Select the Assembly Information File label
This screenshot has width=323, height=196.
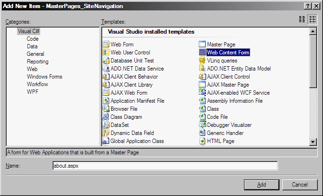(x=235, y=101)
